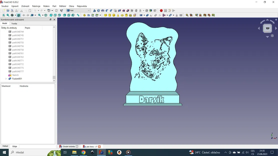The height and width of the screenshot is (156, 278).
Task: Switch to Front view cube icon
Action: [51, 15]
